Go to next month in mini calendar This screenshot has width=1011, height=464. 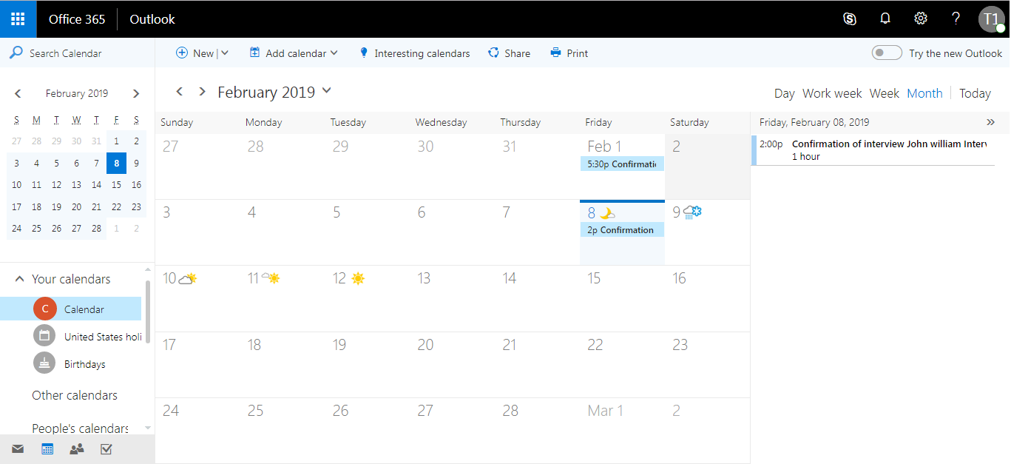pyautogui.click(x=136, y=93)
